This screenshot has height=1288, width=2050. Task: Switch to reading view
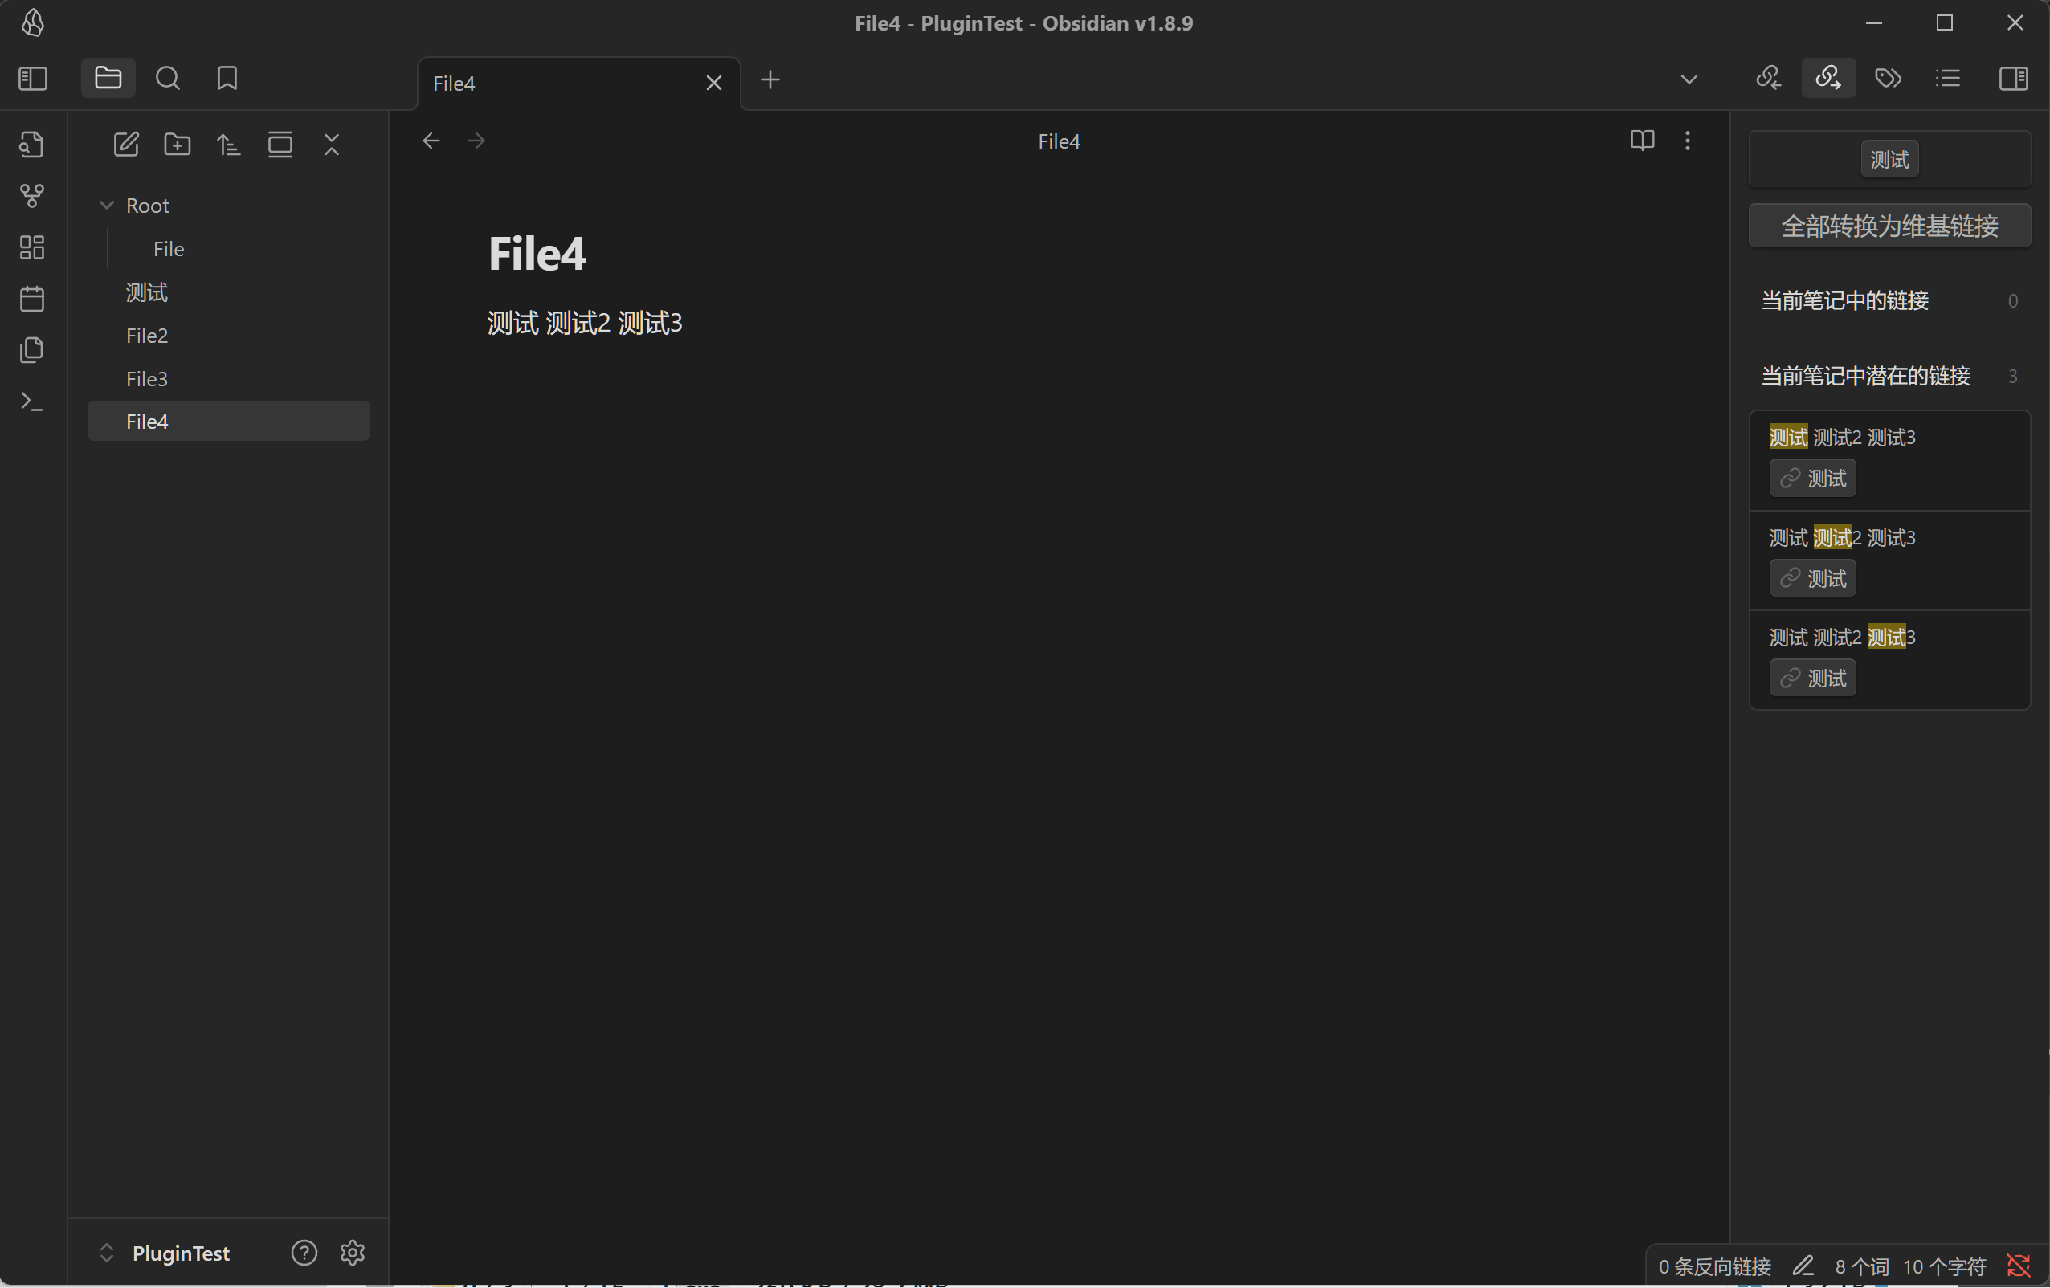click(x=1642, y=141)
